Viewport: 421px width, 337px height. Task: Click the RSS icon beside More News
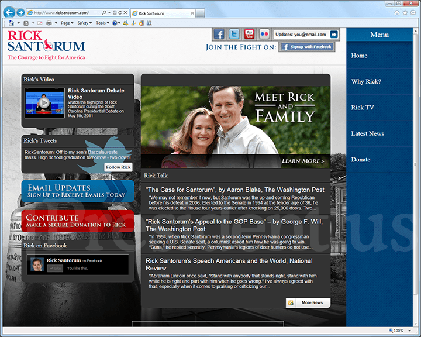coord(291,303)
